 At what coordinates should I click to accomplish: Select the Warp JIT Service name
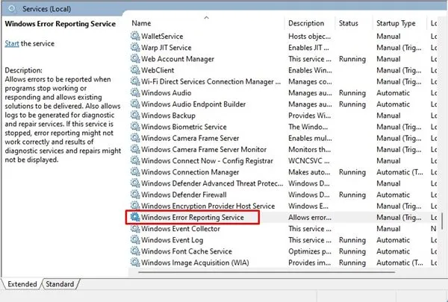(166, 48)
